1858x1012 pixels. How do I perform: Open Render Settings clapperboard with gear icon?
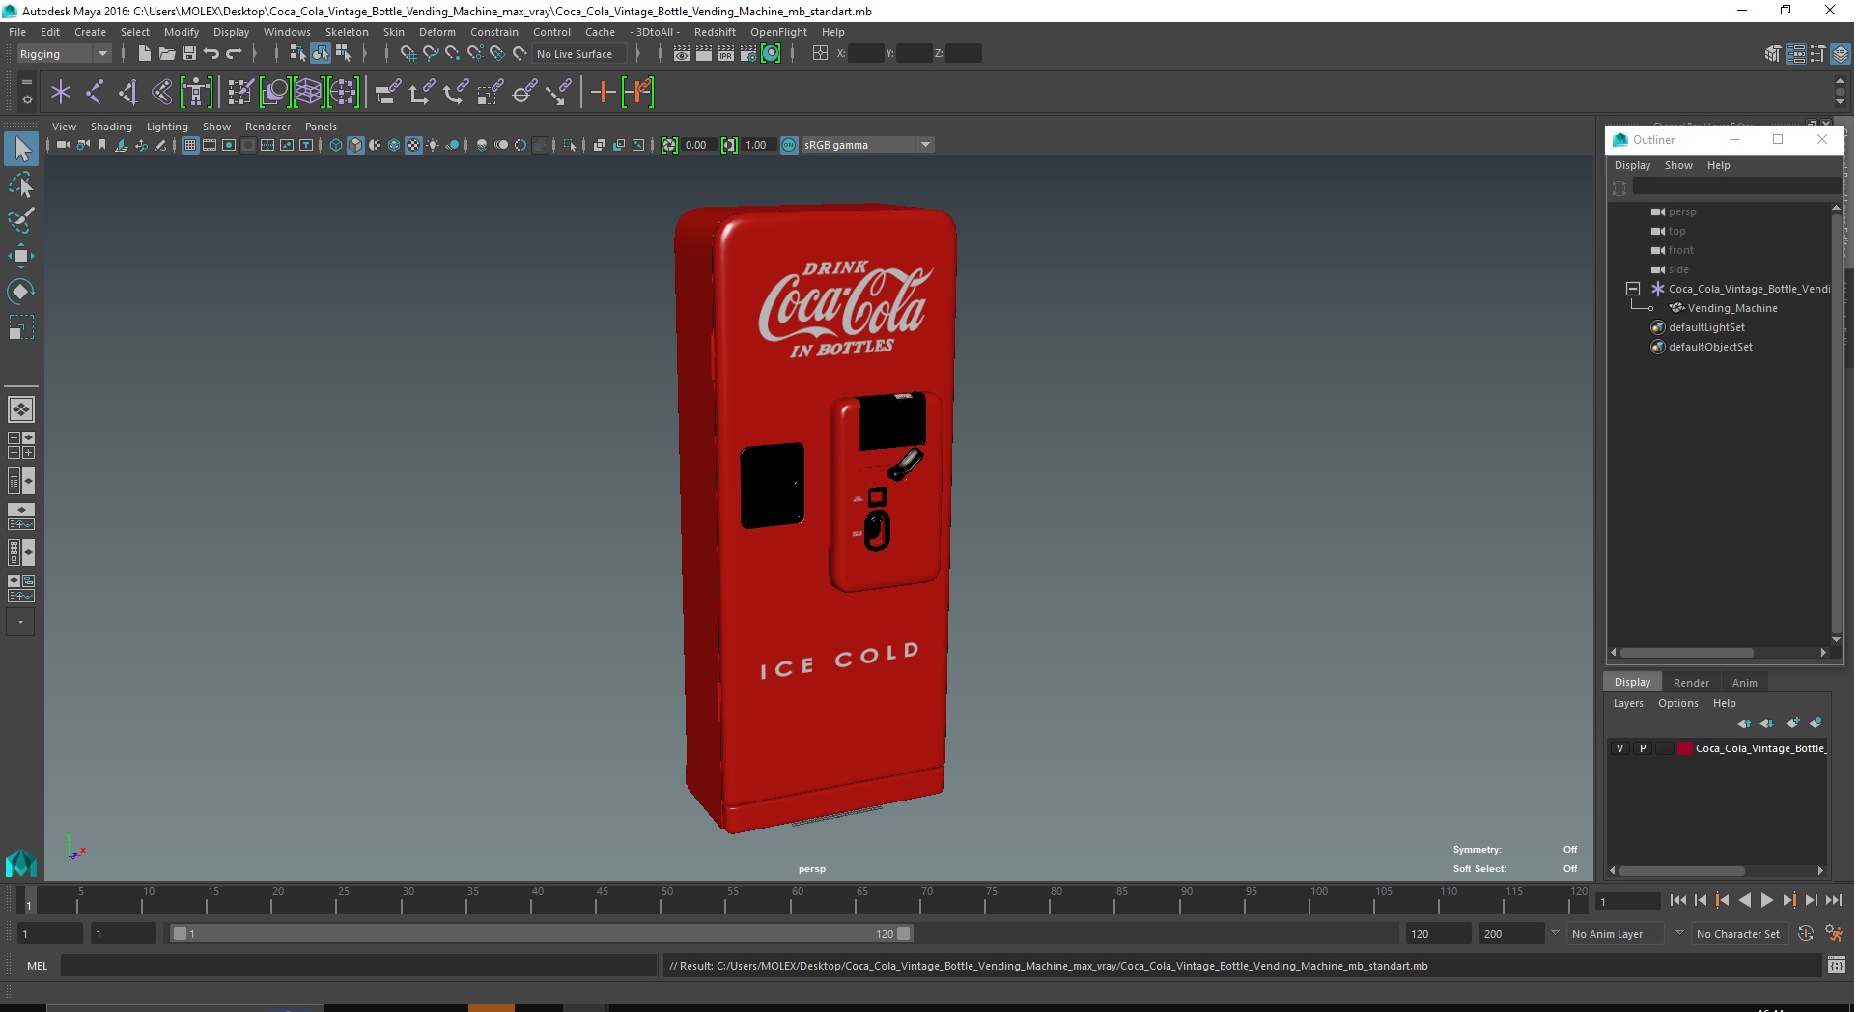(748, 54)
